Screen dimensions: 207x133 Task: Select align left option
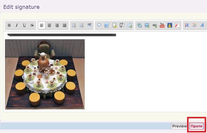(42, 25)
